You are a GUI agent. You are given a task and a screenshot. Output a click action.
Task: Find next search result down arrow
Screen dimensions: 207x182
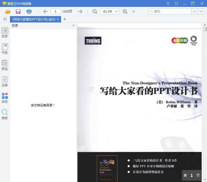(x=201, y=12)
